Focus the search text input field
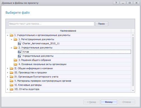This screenshot has width=141, height=108. tap(51, 24)
